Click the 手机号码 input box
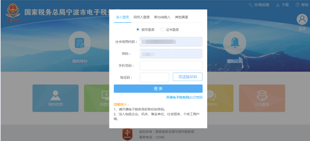Viewport: 310px width, 141px height. [x=171, y=66]
